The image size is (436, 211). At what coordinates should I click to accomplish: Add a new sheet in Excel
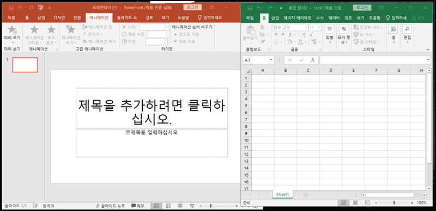[306, 195]
